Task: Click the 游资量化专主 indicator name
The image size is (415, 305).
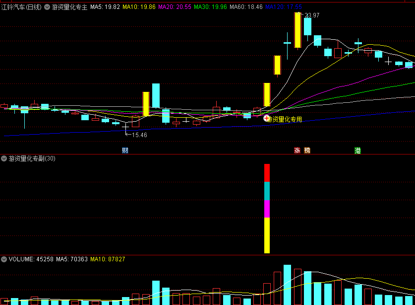Action: 69,7
